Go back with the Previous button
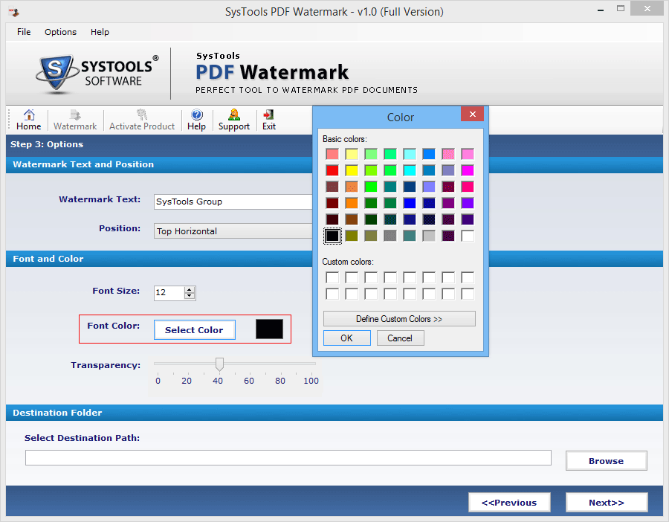 509,503
